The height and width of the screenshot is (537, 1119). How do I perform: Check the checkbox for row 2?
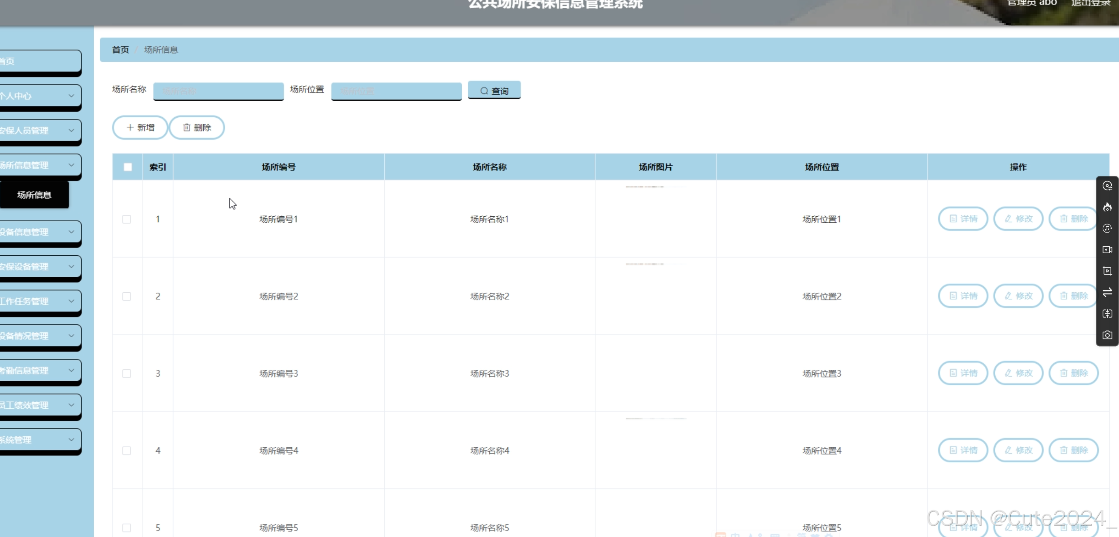click(x=127, y=296)
